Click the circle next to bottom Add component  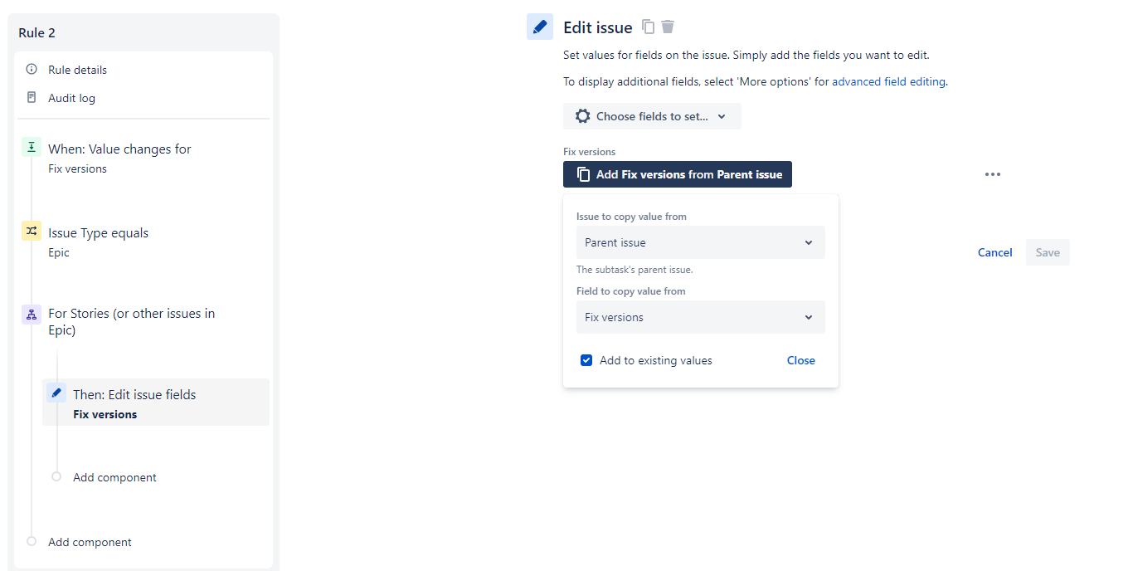point(32,541)
